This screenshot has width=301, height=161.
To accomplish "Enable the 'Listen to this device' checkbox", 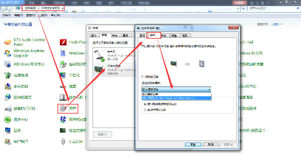I will click(x=143, y=77).
